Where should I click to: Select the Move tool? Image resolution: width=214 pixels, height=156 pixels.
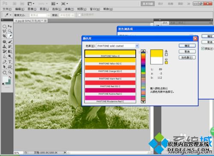[x=10, y=26]
